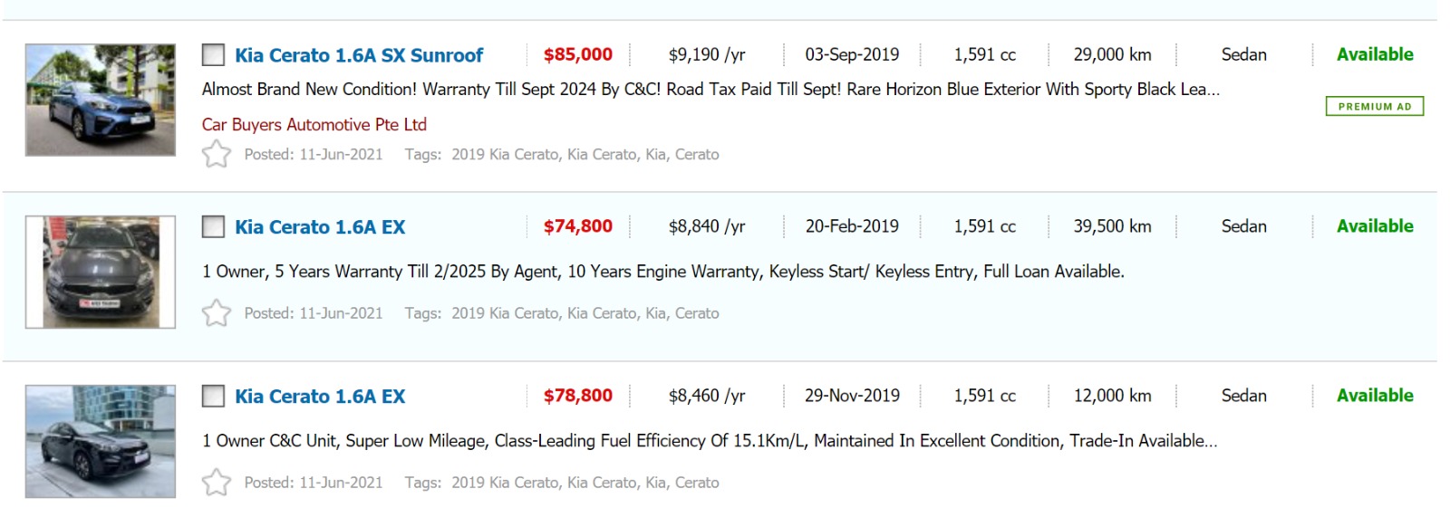The height and width of the screenshot is (508, 1450).
Task: Open the Kia Cerato 1.6A SX Sunroof title link
Action: click(x=359, y=55)
